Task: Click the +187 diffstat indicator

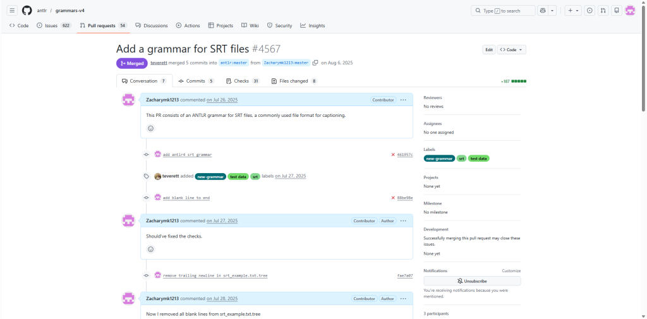Action: coord(513,81)
